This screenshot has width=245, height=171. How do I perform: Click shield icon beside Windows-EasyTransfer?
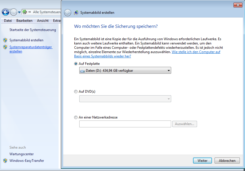(5, 161)
